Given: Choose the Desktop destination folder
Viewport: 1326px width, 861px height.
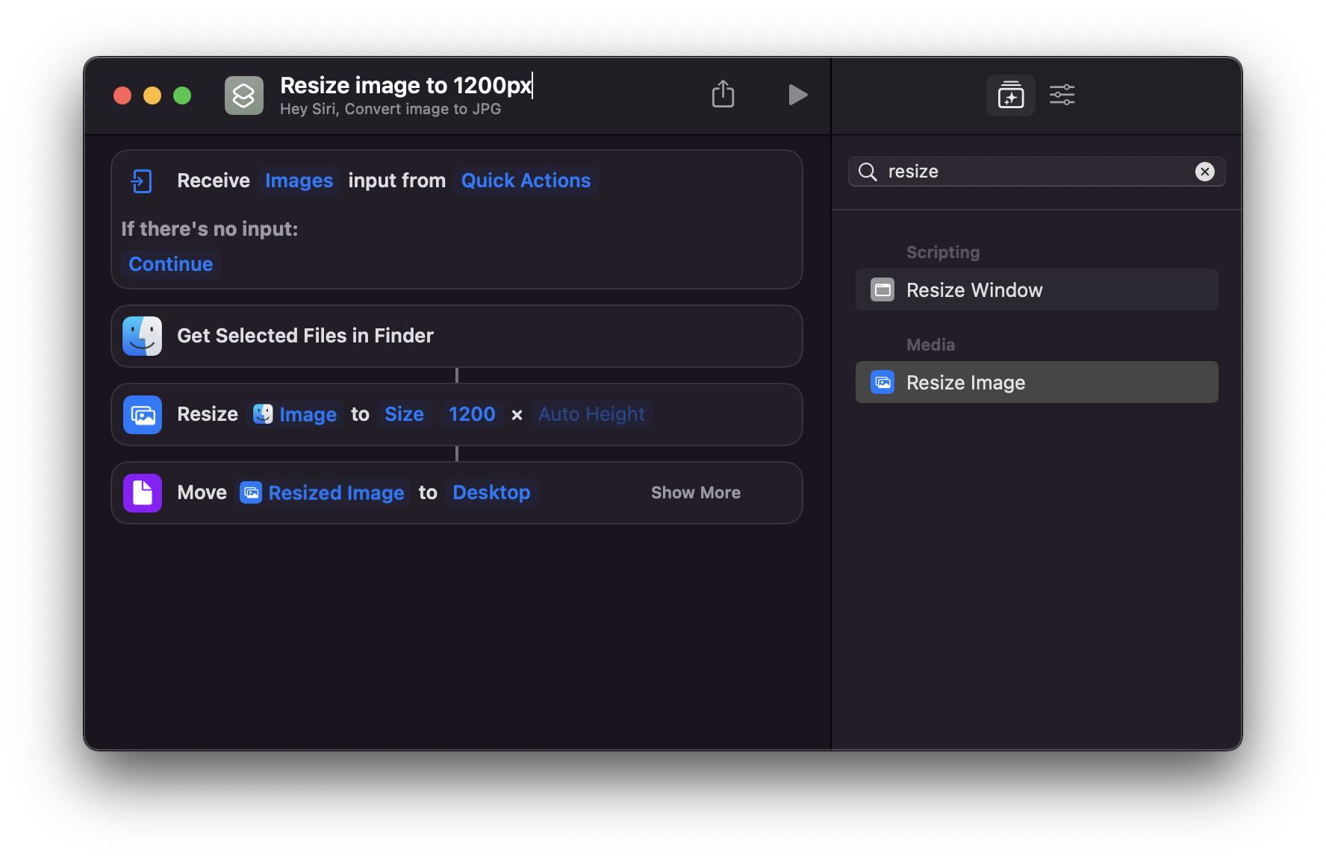Looking at the screenshot, I should coord(491,492).
